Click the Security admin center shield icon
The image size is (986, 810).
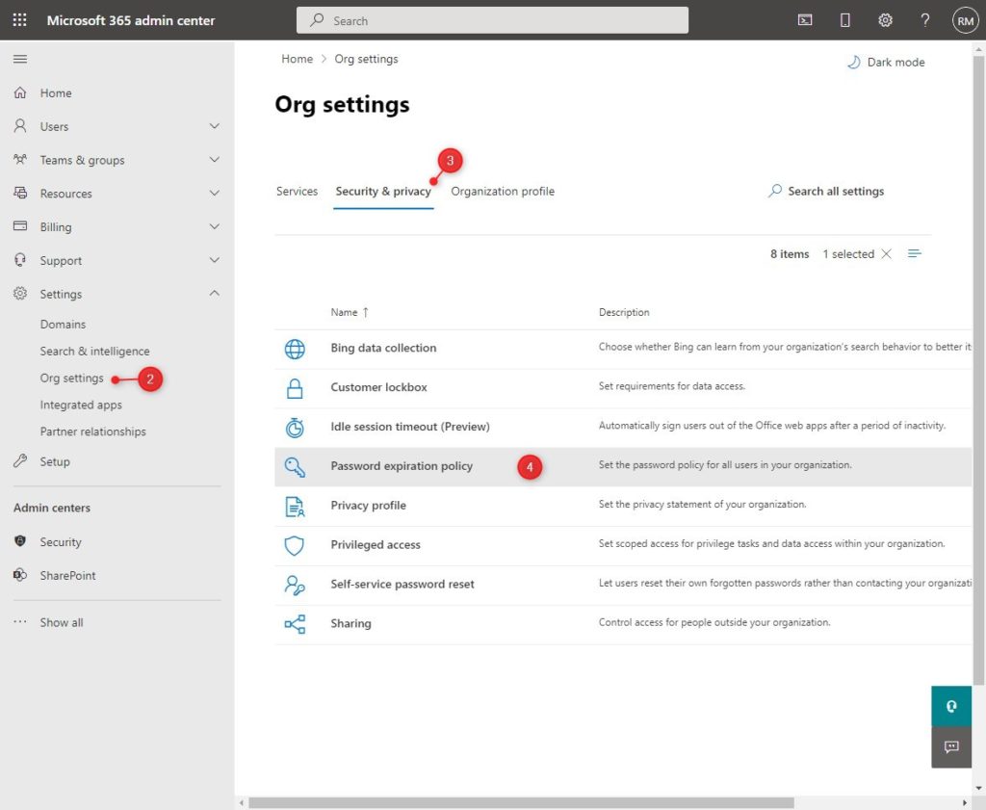pos(20,541)
